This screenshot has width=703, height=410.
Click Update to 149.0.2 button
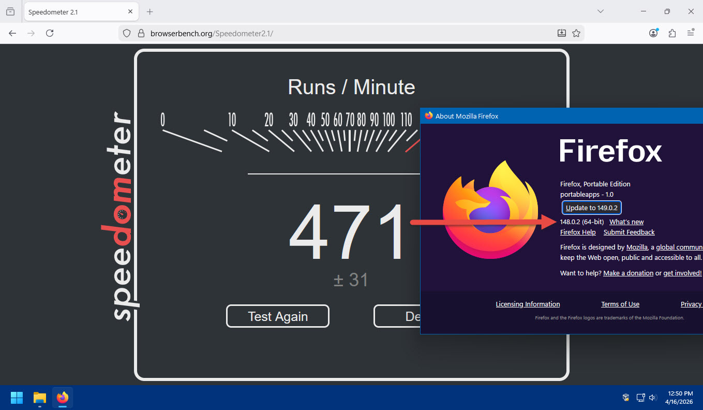click(592, 208)
